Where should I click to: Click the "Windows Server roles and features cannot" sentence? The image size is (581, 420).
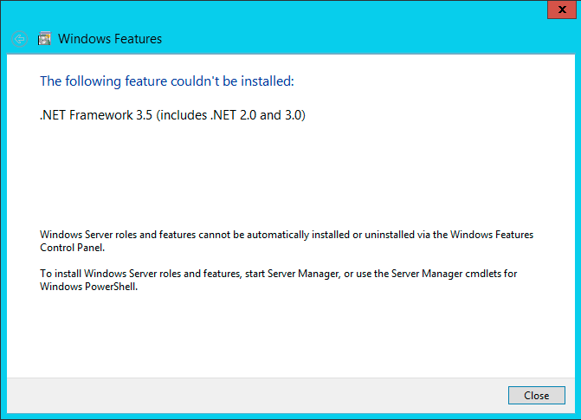(x=156, y=235)
